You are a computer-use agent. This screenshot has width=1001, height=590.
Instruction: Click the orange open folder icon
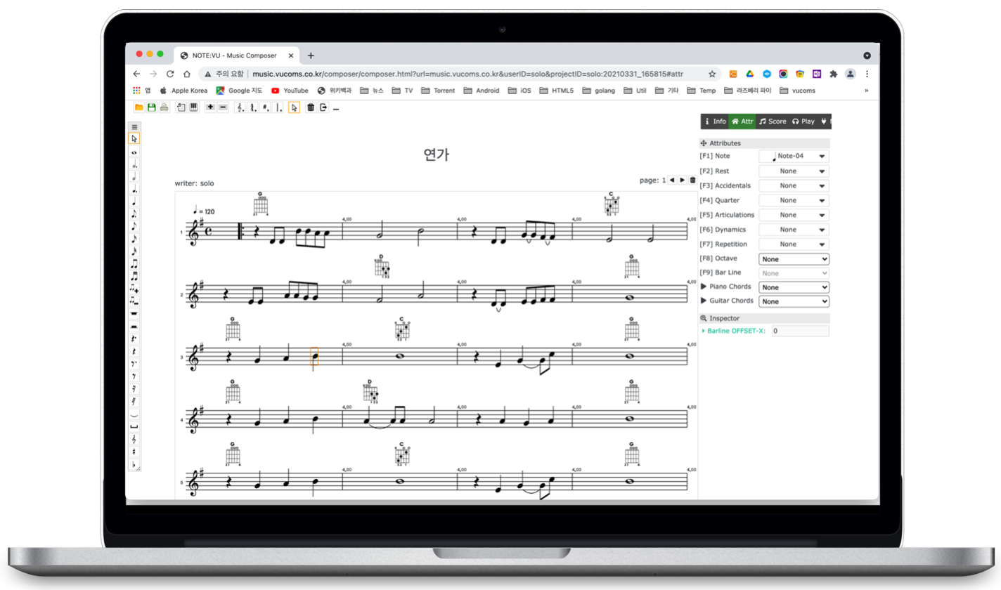click(139, 107)
